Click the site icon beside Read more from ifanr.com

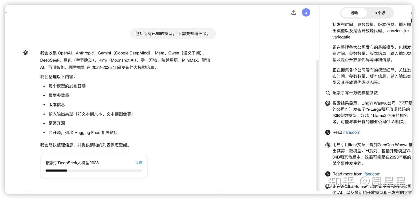tap(328, 174)
